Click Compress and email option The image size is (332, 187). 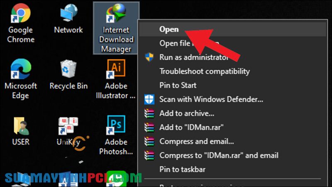click(x=197, y=141)
